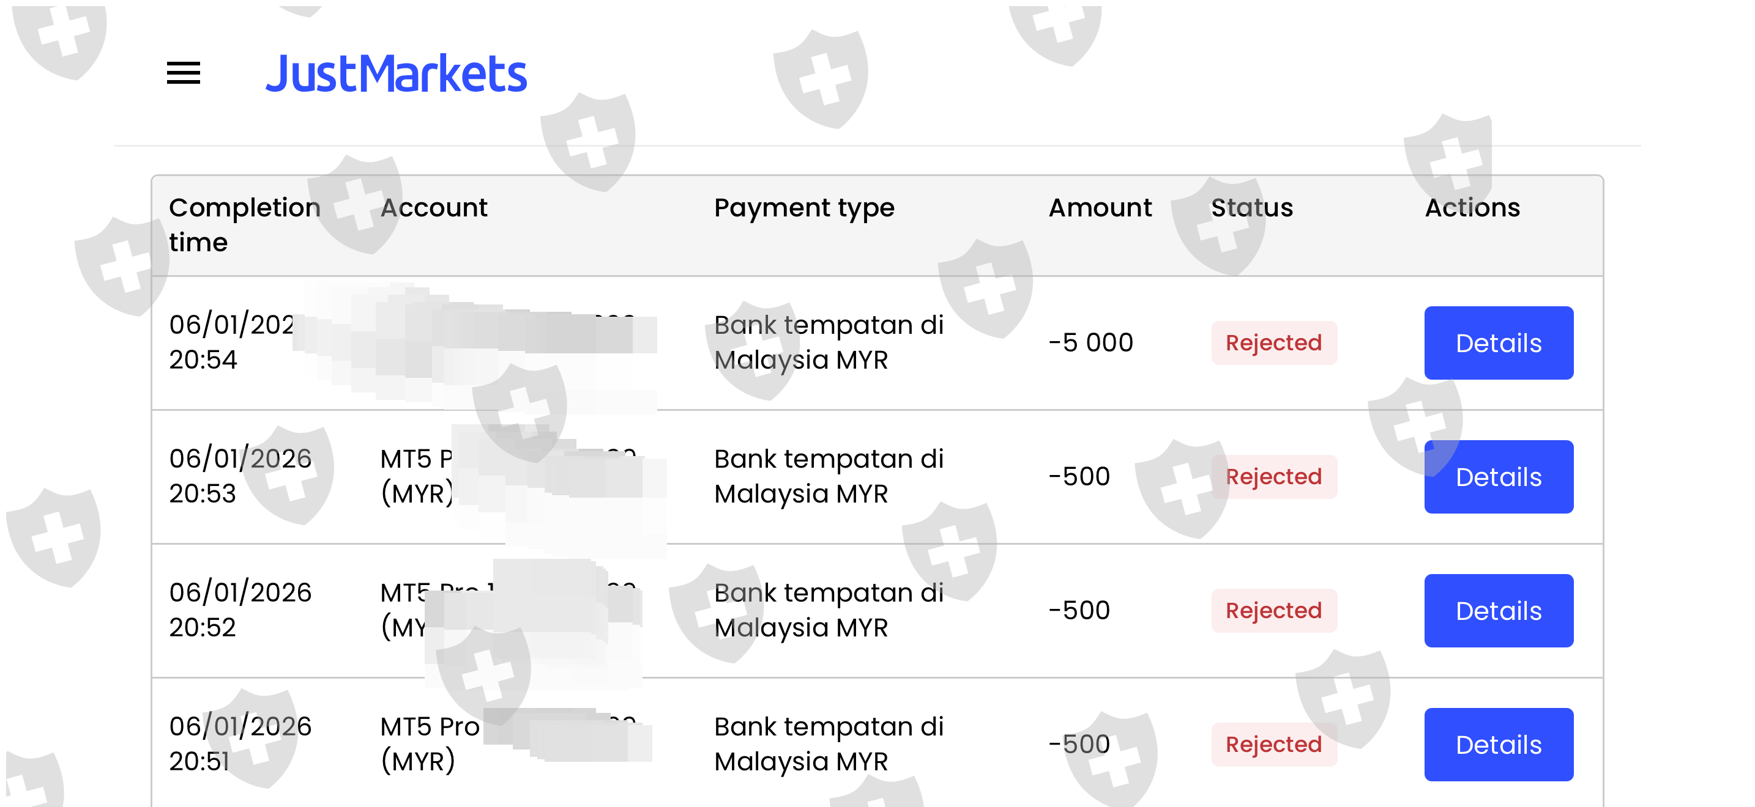This screenshot has height=807, width=1755.
Task: Open the hamburger menu icon
Action: click(x=183, y=73)
